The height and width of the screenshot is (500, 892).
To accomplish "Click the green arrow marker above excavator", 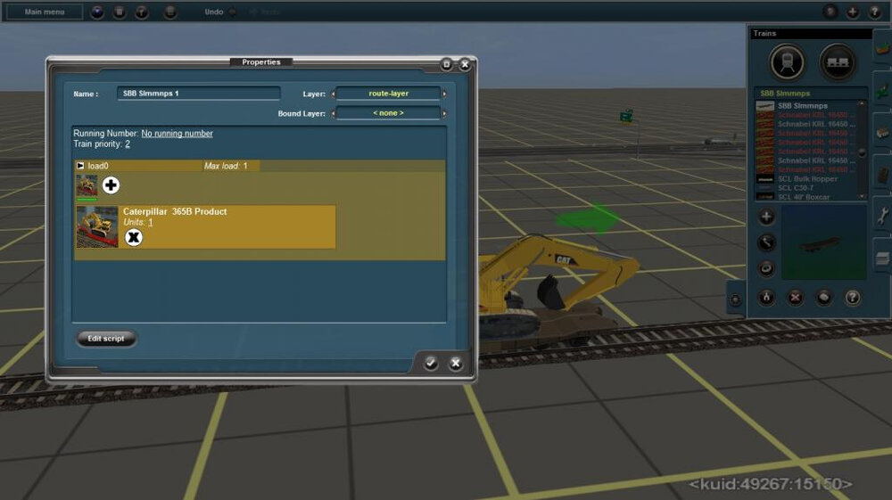I will (x=588, y=218).
